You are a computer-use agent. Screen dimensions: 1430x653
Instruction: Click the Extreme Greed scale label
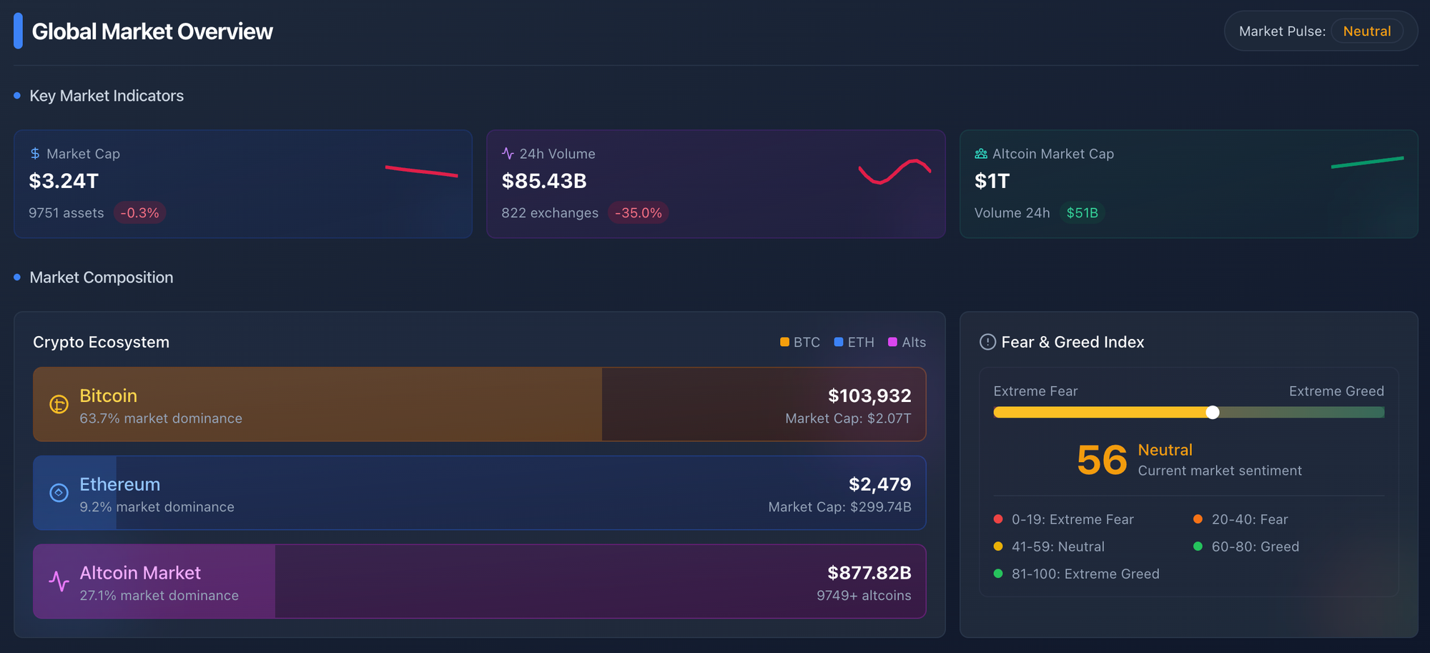point(1336,391)
